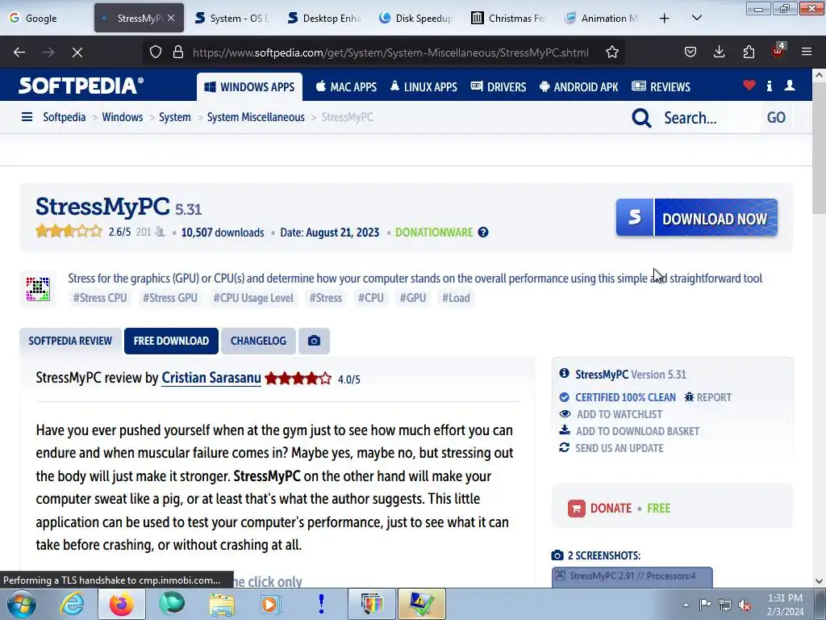Image resolution: width=826 pixels, height=620 pixels.
Task: Switch to the Christmas Fonts tab
Action: click(x=509, y=18)
